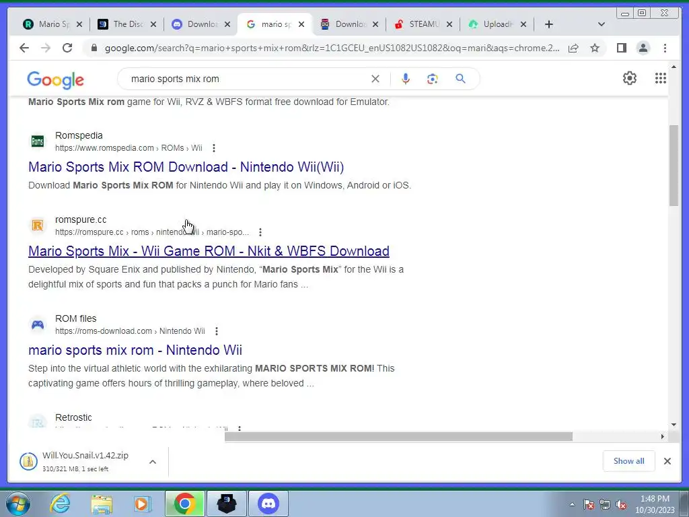
Task: Open more options for the ROM files result
Action: pyautogui.click(x=217, y=331)
